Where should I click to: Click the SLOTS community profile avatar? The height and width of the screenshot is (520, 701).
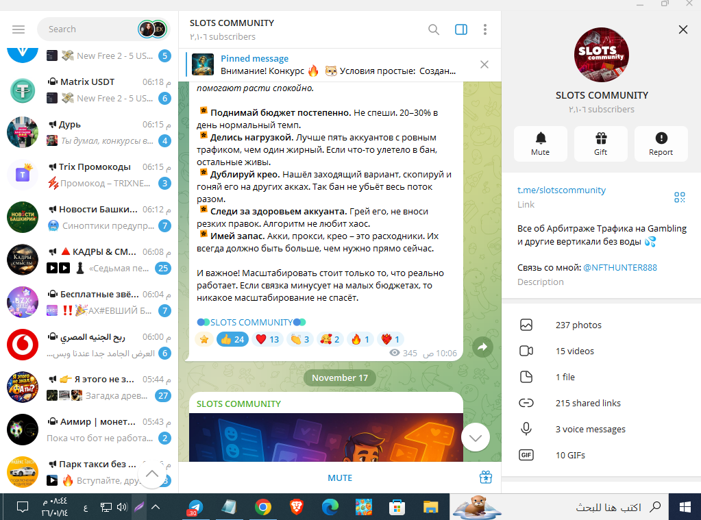(x=602, y=55)
